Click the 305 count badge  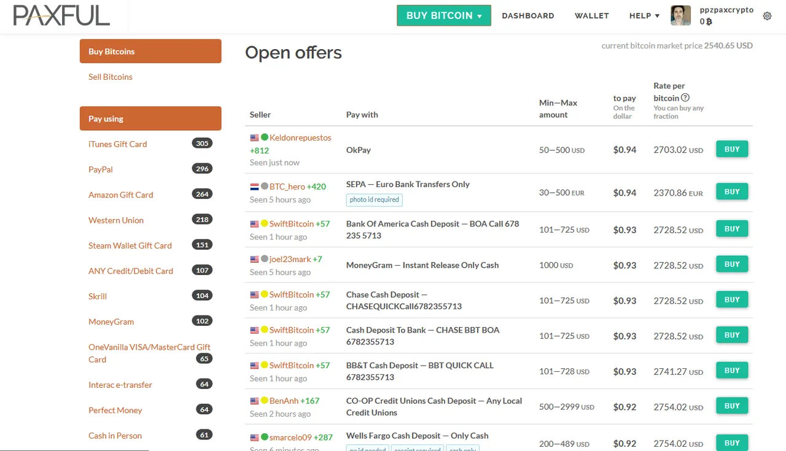point(202,143)
